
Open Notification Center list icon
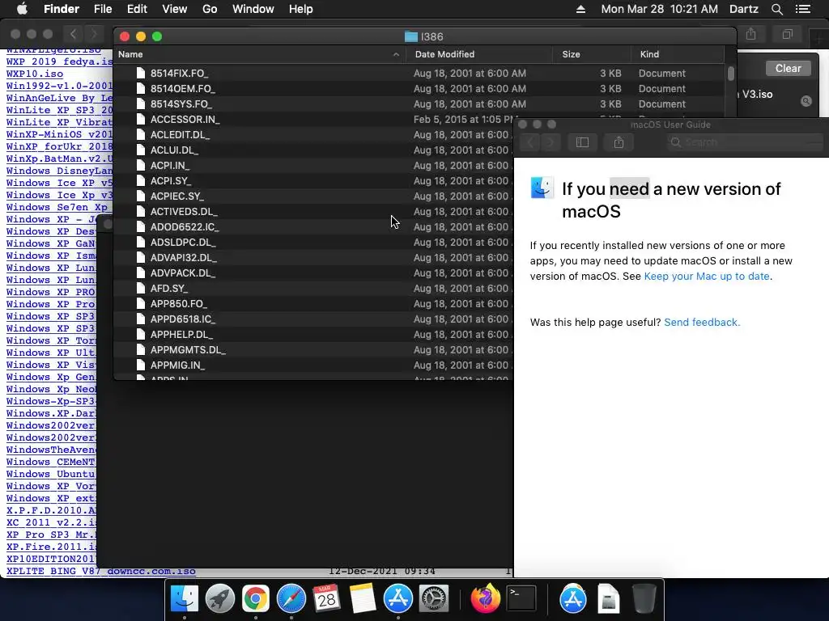(802, 9)
